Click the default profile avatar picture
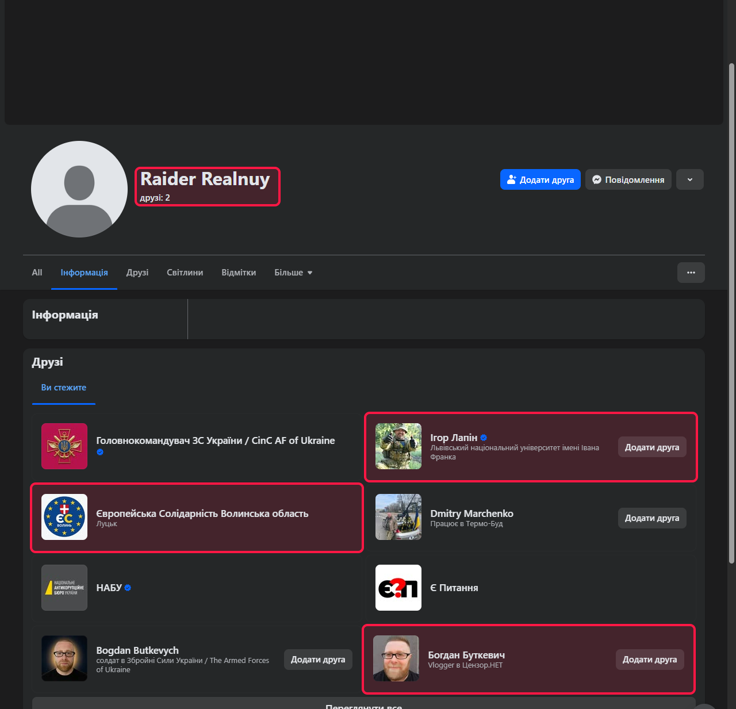The height and width of the screenshot is (709, 736). click(x=79, y=189)
